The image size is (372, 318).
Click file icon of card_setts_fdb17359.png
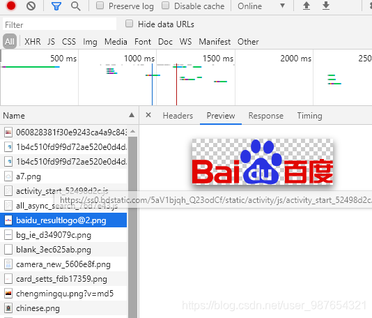coord(8,279)
